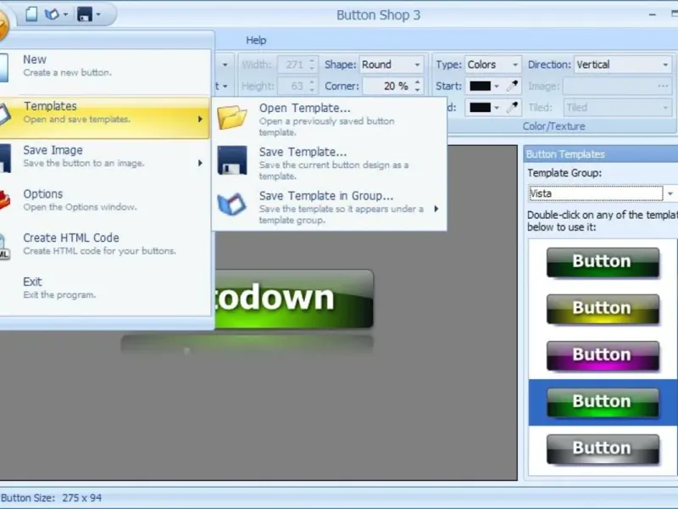Select Save Template... submenu item
678x509 pixels.
pyautogui.click(x=330, y=163)
